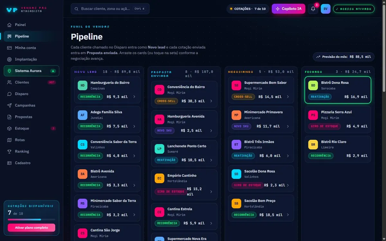Click Previsão do mês indicator
Image resolution: width=386 pixels, height=241 pixels.
click(344, 57)
